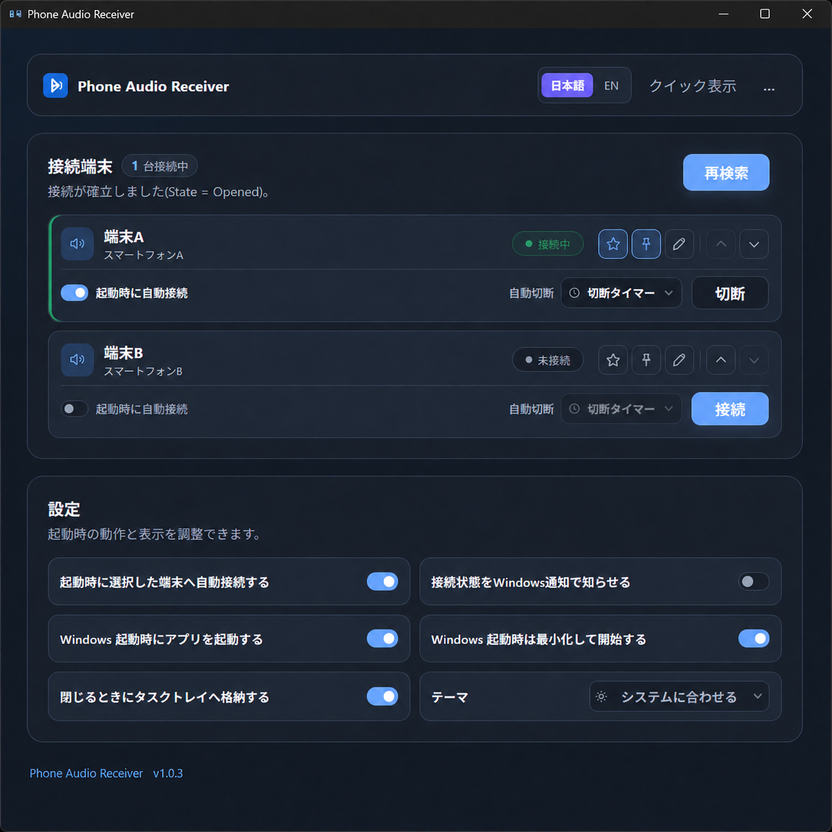This screenshot has height=832, width=832.
Task: Click the テーマ label
Action: coord(450,697)
